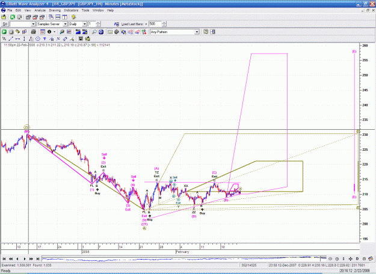Click the zoom in plus icon at bottom right

click(x=337, y=258)
